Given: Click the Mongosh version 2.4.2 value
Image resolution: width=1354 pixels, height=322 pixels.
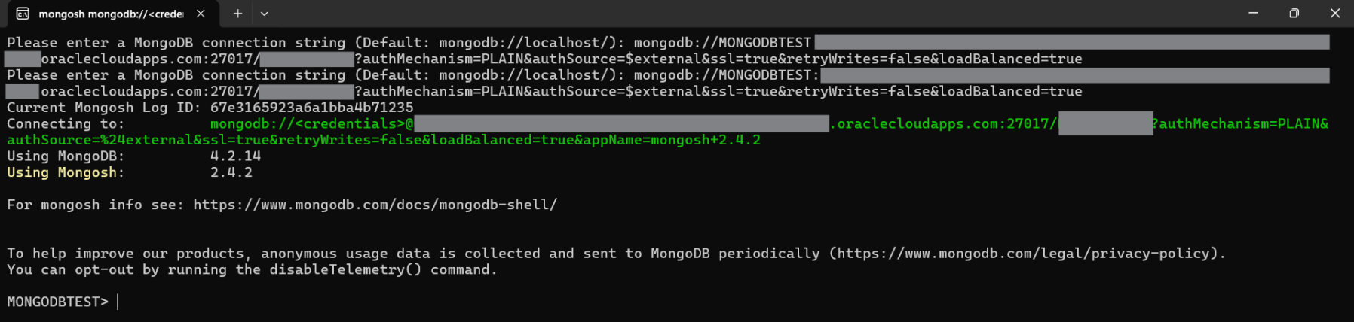Looking at the screenshot, I should pos(231,172).
